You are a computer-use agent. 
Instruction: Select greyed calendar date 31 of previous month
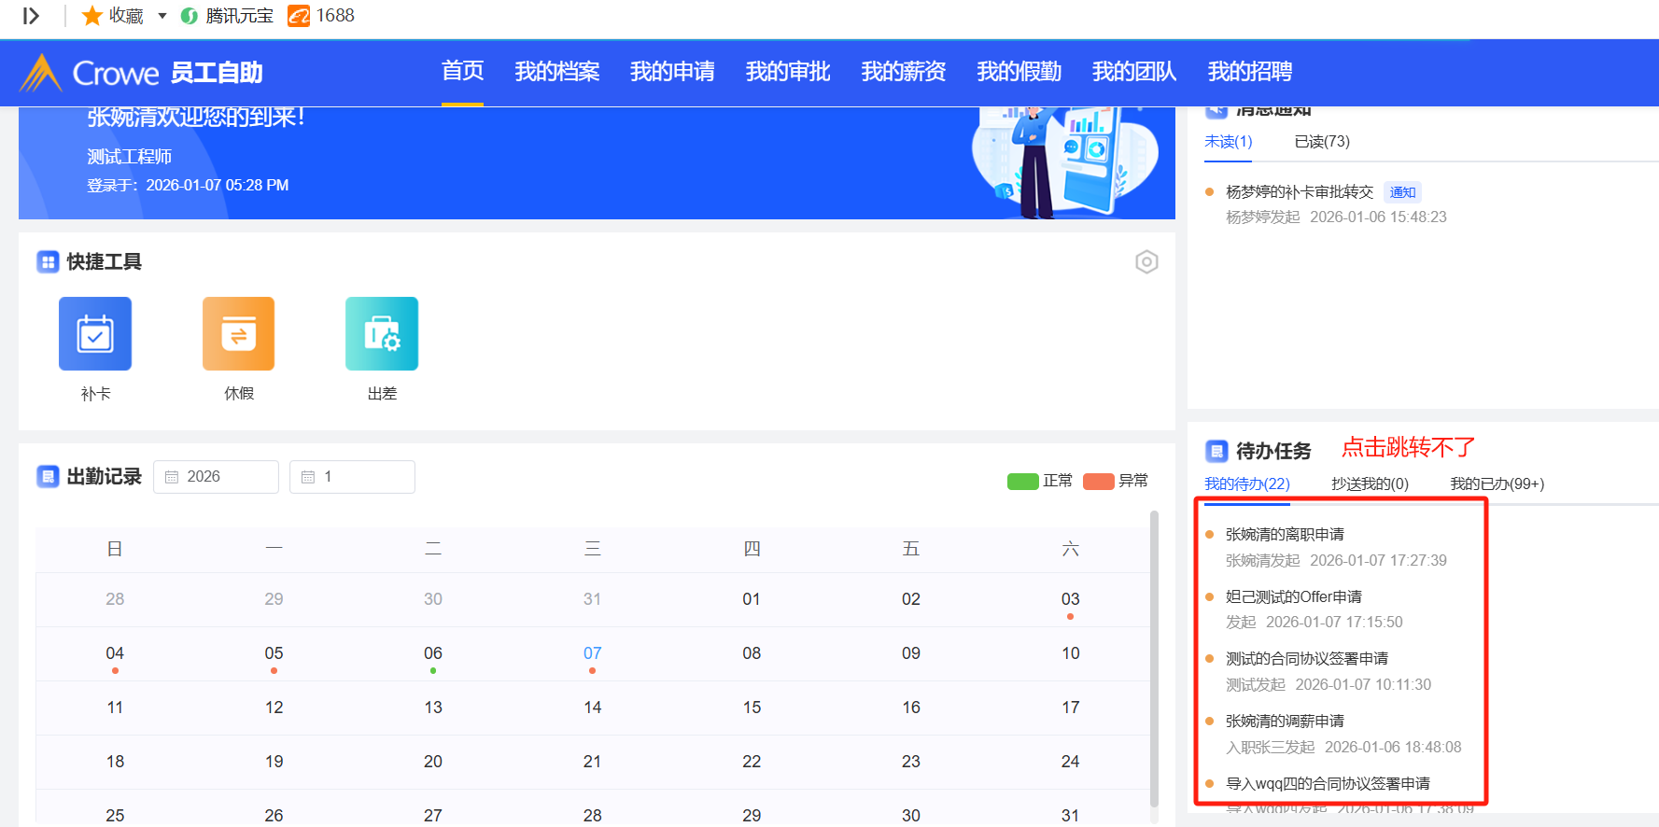point(592,599)
